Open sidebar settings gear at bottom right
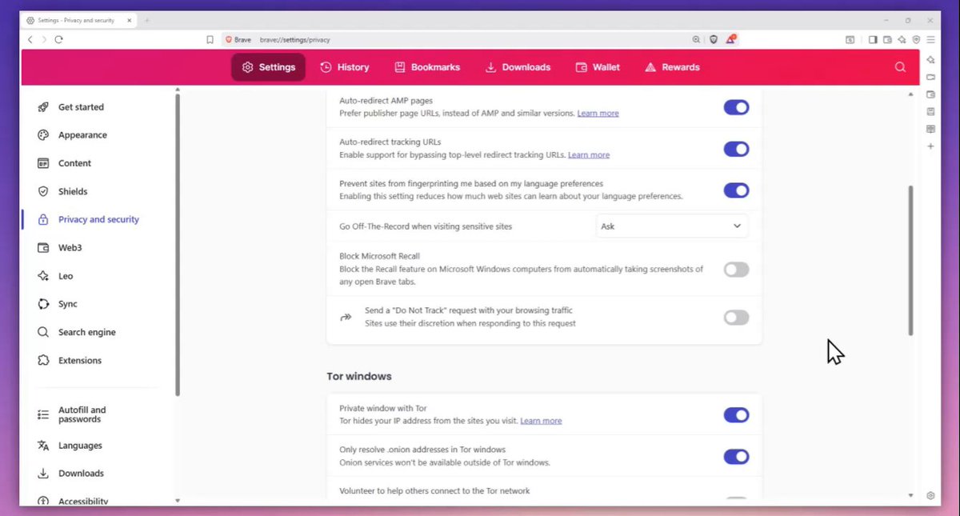The height and width of the screenshot is (516, 960). coord(930,496)
